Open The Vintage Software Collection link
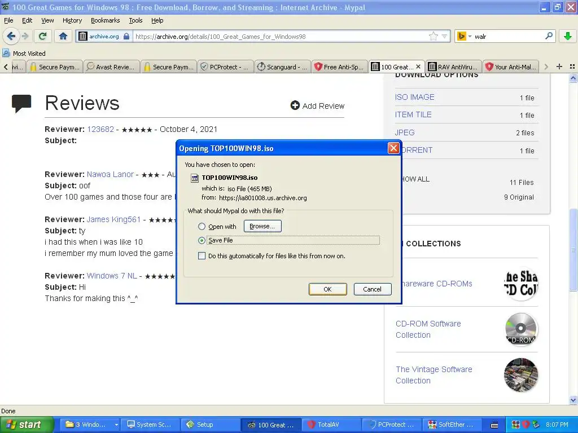 tap(434, 375)
